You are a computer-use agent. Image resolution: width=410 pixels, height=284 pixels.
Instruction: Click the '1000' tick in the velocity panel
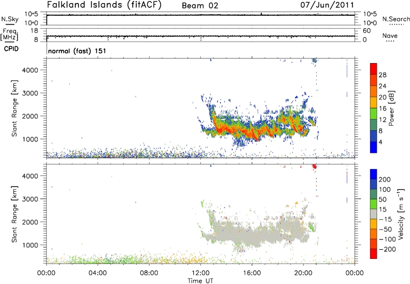30,245
